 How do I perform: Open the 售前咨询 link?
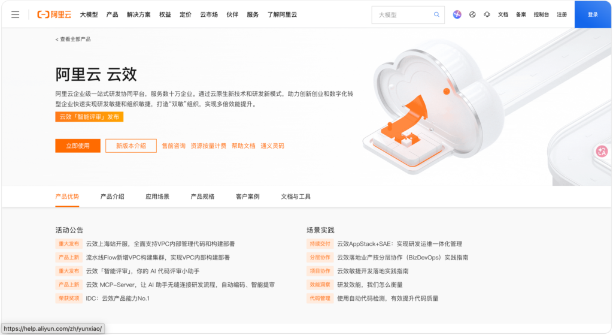click(174, 146)
